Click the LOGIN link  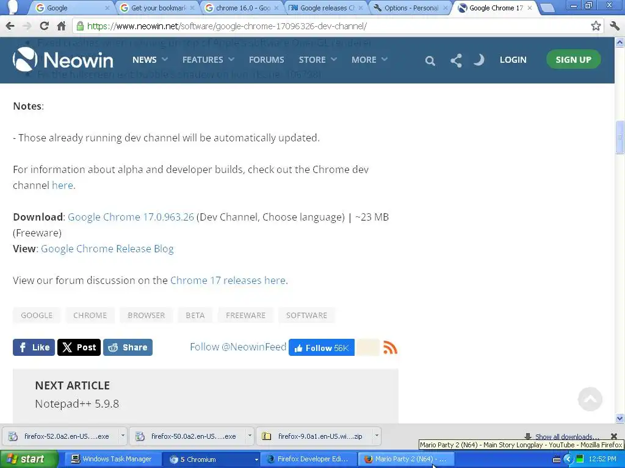513,60
